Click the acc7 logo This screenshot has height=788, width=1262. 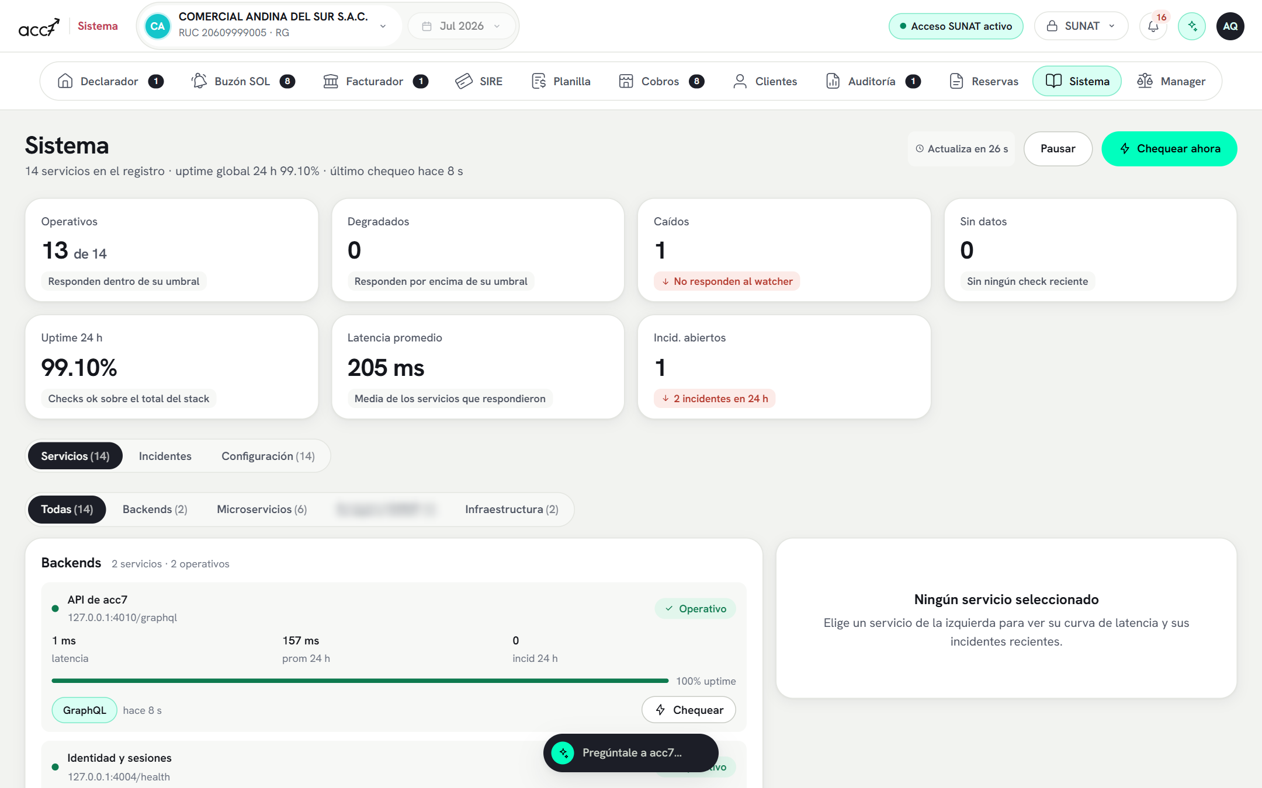coord(39,26)
